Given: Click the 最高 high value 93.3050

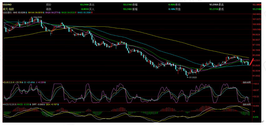Looking at the screenshot, I should (257, 5).
